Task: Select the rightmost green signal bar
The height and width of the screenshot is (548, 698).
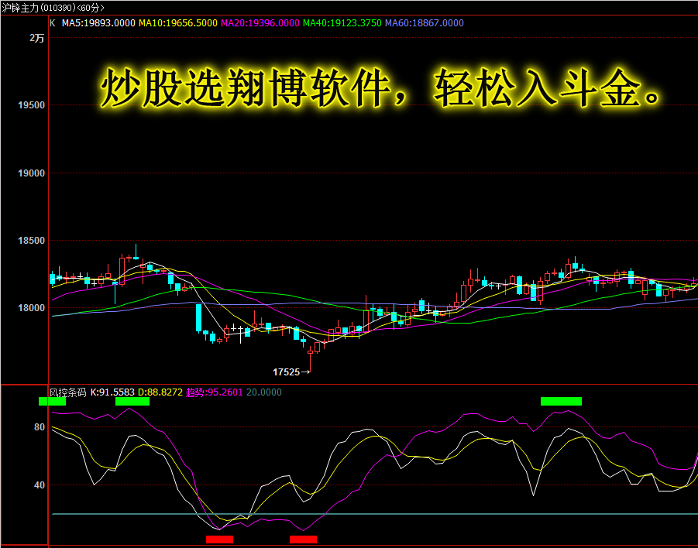Action: click(x=561, y=401)
